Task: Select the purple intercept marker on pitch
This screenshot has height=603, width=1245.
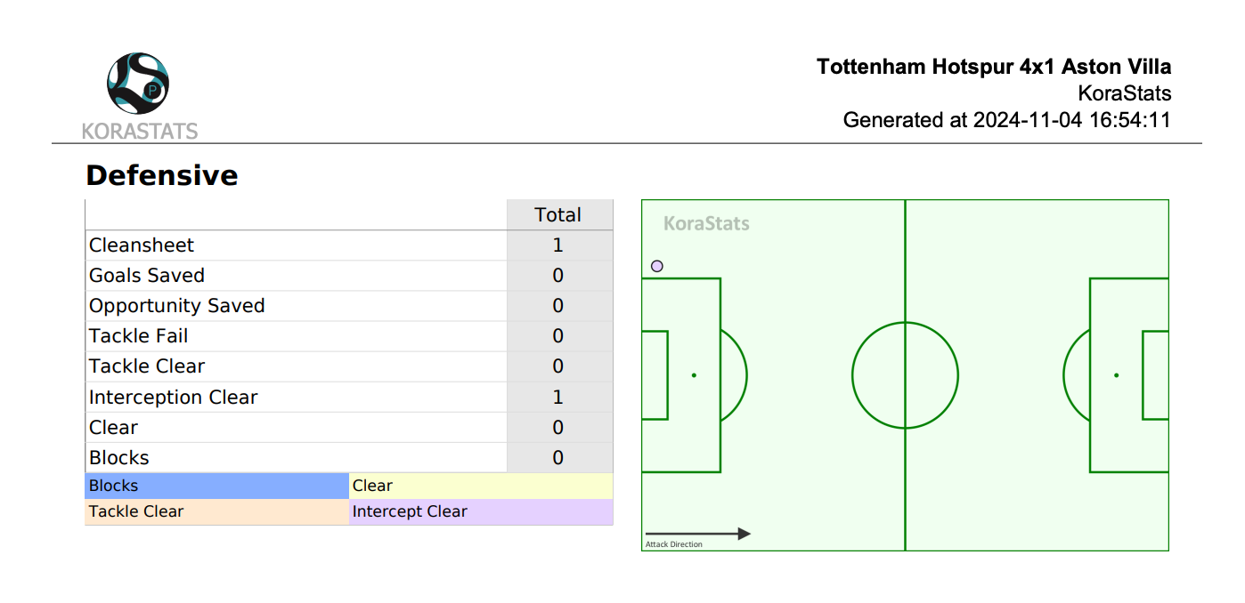Action: [657, 266]
